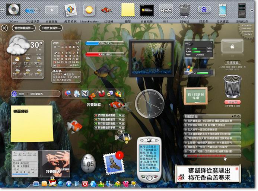The width and height of the screenshot is (258, 191).
Task: Select the CPU glass tube plugin
Action: click(x=32, y=11)
